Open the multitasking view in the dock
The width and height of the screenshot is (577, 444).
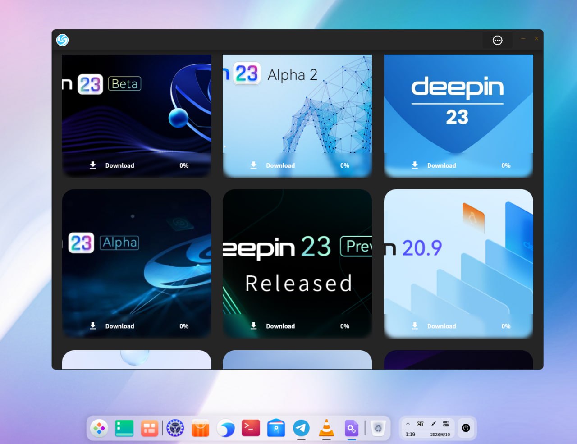(149, 428)
